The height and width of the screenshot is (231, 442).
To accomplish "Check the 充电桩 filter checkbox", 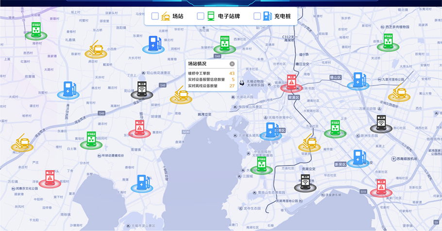I will (257, 16).
